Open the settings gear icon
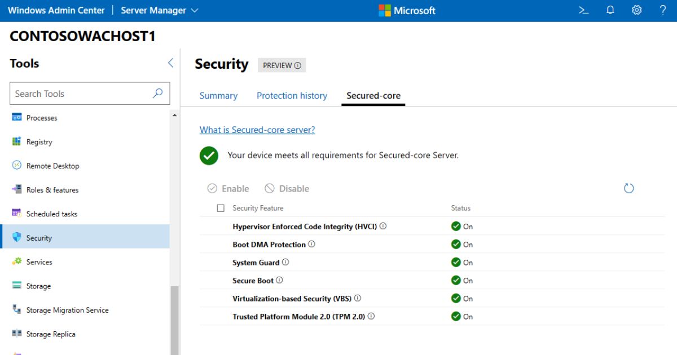This screenshot has height=355, width=677. (x=636, y=10)
